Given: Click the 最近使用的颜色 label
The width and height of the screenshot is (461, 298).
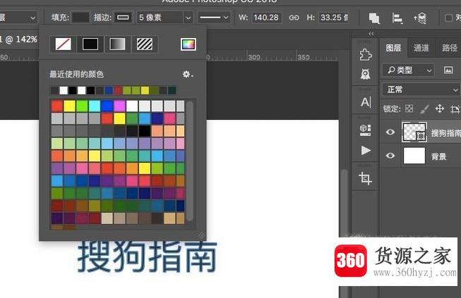Looking at the screenshot, I should [x=76, y=74].
